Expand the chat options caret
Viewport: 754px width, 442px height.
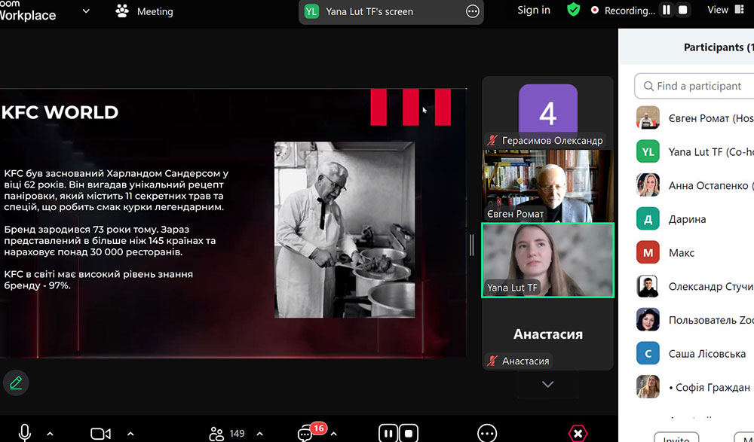point(334,434)
